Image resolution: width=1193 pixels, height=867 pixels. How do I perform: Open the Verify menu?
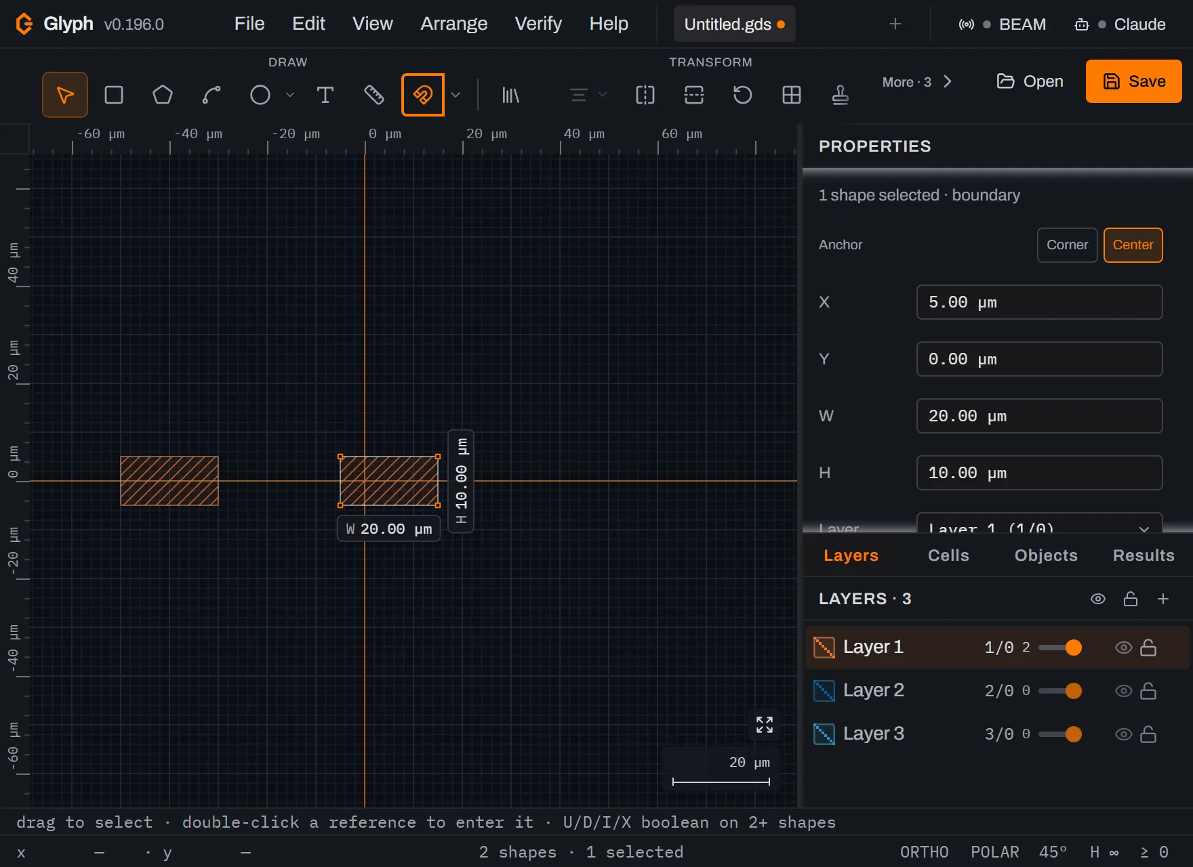[x=538, y=24]
